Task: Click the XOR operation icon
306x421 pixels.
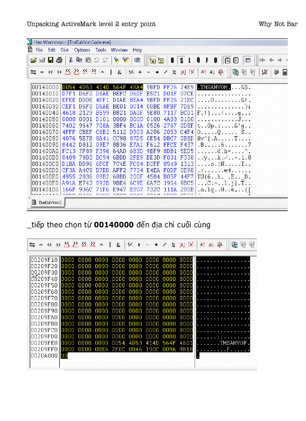Action: pos(102,72)
